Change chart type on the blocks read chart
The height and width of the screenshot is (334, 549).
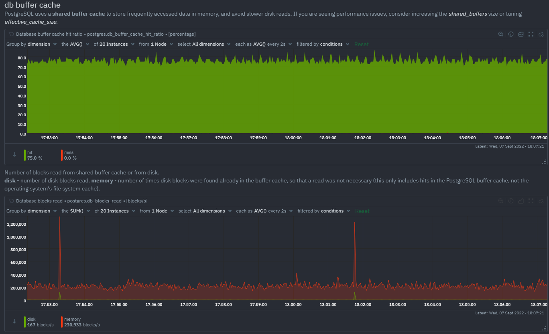point(521,201)
